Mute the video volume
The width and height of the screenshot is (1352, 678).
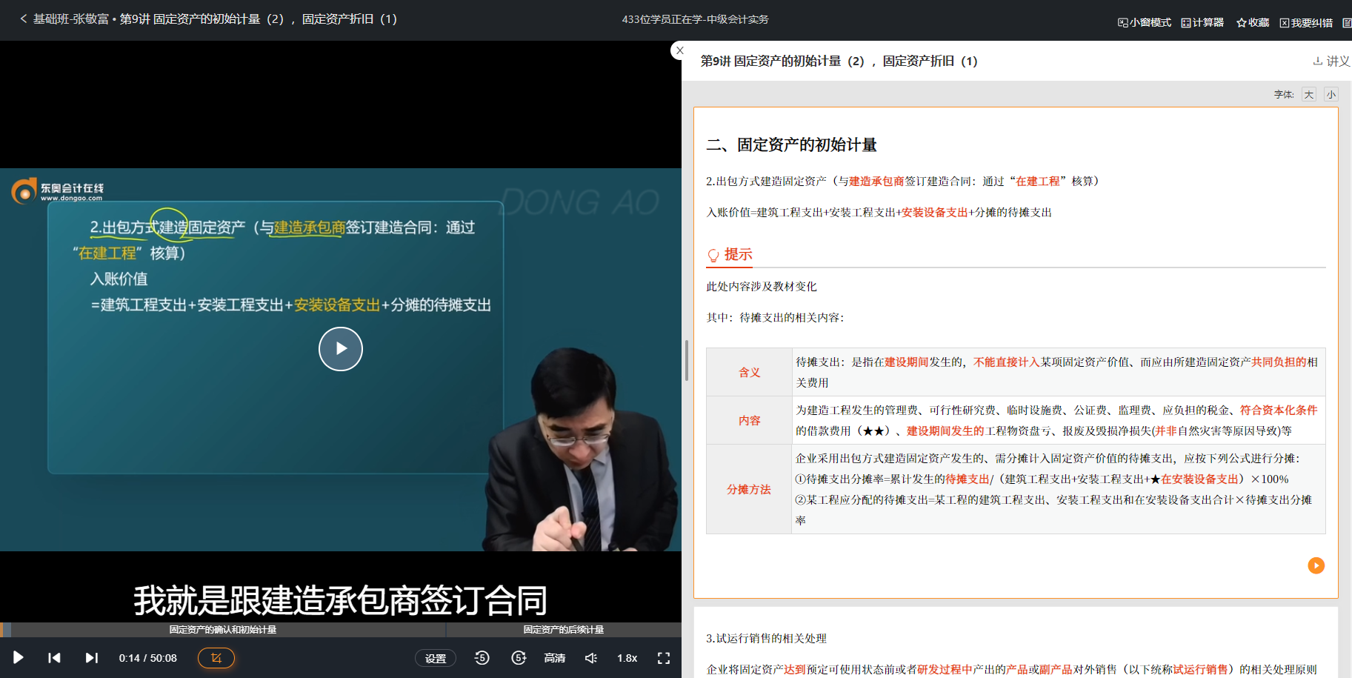pos(590,657)
